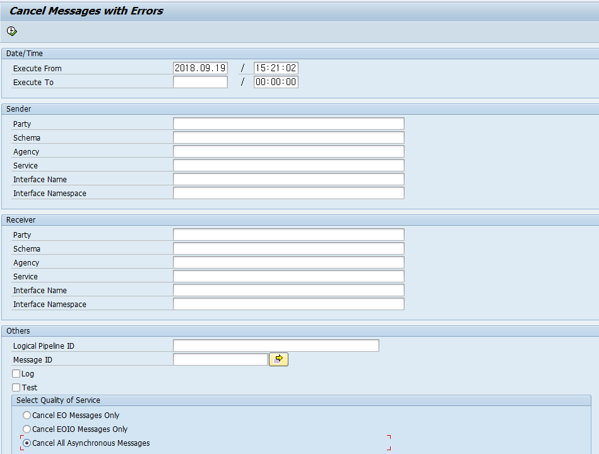Click the Execute To time field
The image size is (599, 454).
[276, 81]
